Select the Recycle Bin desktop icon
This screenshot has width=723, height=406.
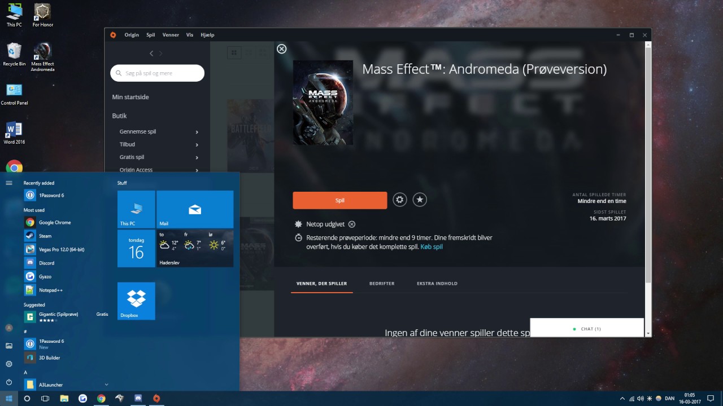[14, 55]
